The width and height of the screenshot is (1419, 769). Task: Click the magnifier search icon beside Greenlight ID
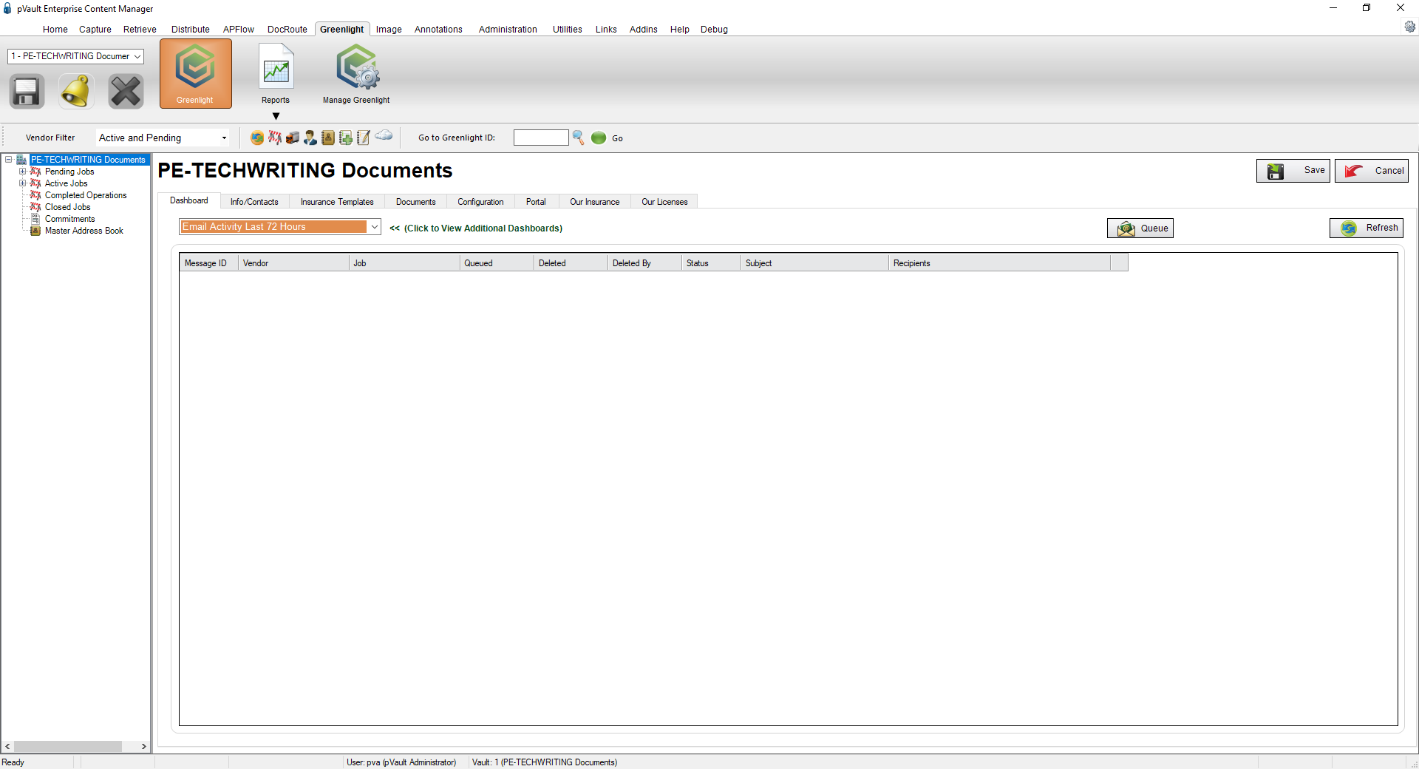pos(579,138)
